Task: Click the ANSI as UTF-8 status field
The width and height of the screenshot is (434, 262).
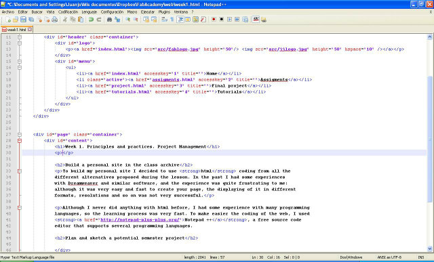Action: (x=389, y=257)
